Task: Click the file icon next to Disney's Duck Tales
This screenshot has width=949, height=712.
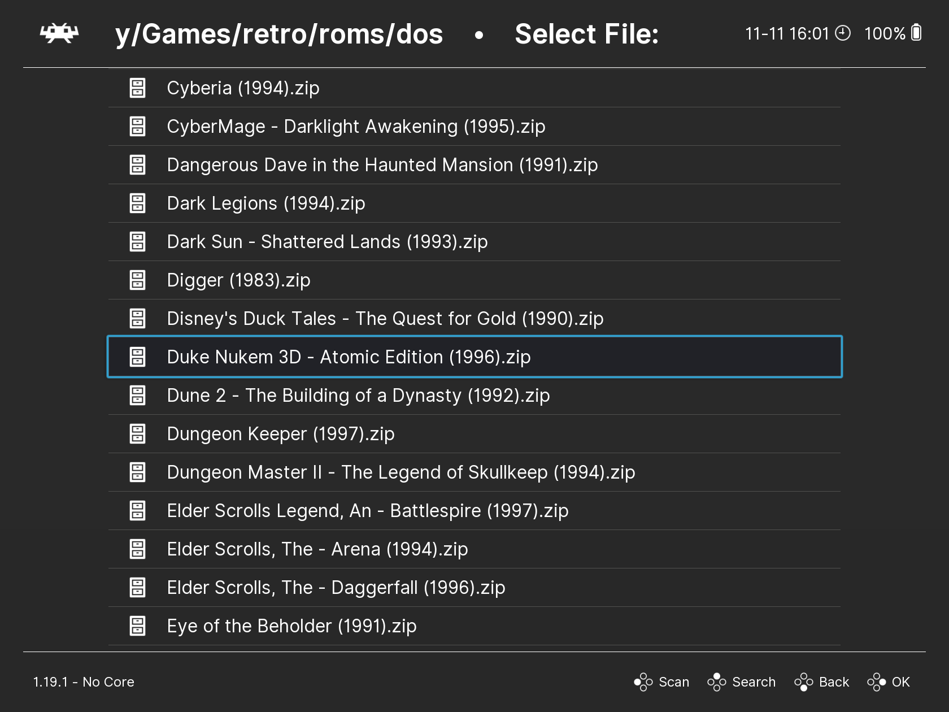Action: (x=137, y=319)
